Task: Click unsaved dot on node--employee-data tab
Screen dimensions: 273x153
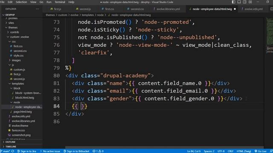Action: point(235,9)
